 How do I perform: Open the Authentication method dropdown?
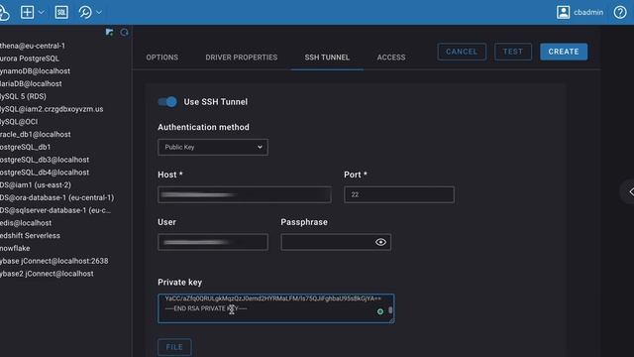click(x=213, y=148)
